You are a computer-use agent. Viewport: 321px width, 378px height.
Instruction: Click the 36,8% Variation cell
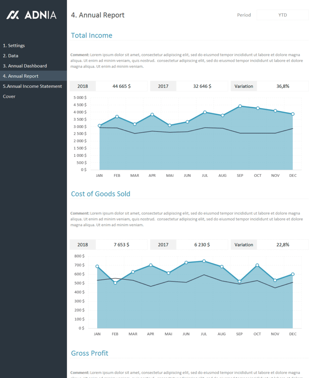pos(283,86)
